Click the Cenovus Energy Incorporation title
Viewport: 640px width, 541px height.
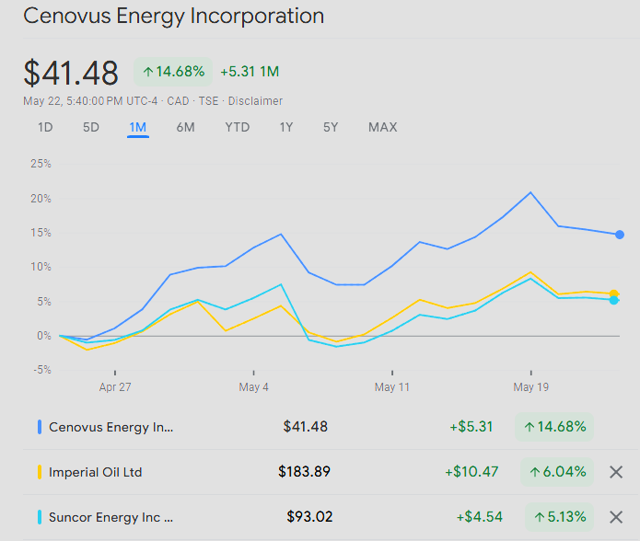[173, 17]
